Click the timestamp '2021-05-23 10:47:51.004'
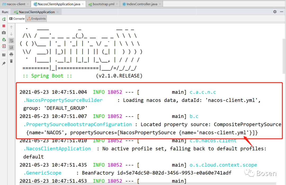Screen dimensions: 286x185 (x=53, y=92)
